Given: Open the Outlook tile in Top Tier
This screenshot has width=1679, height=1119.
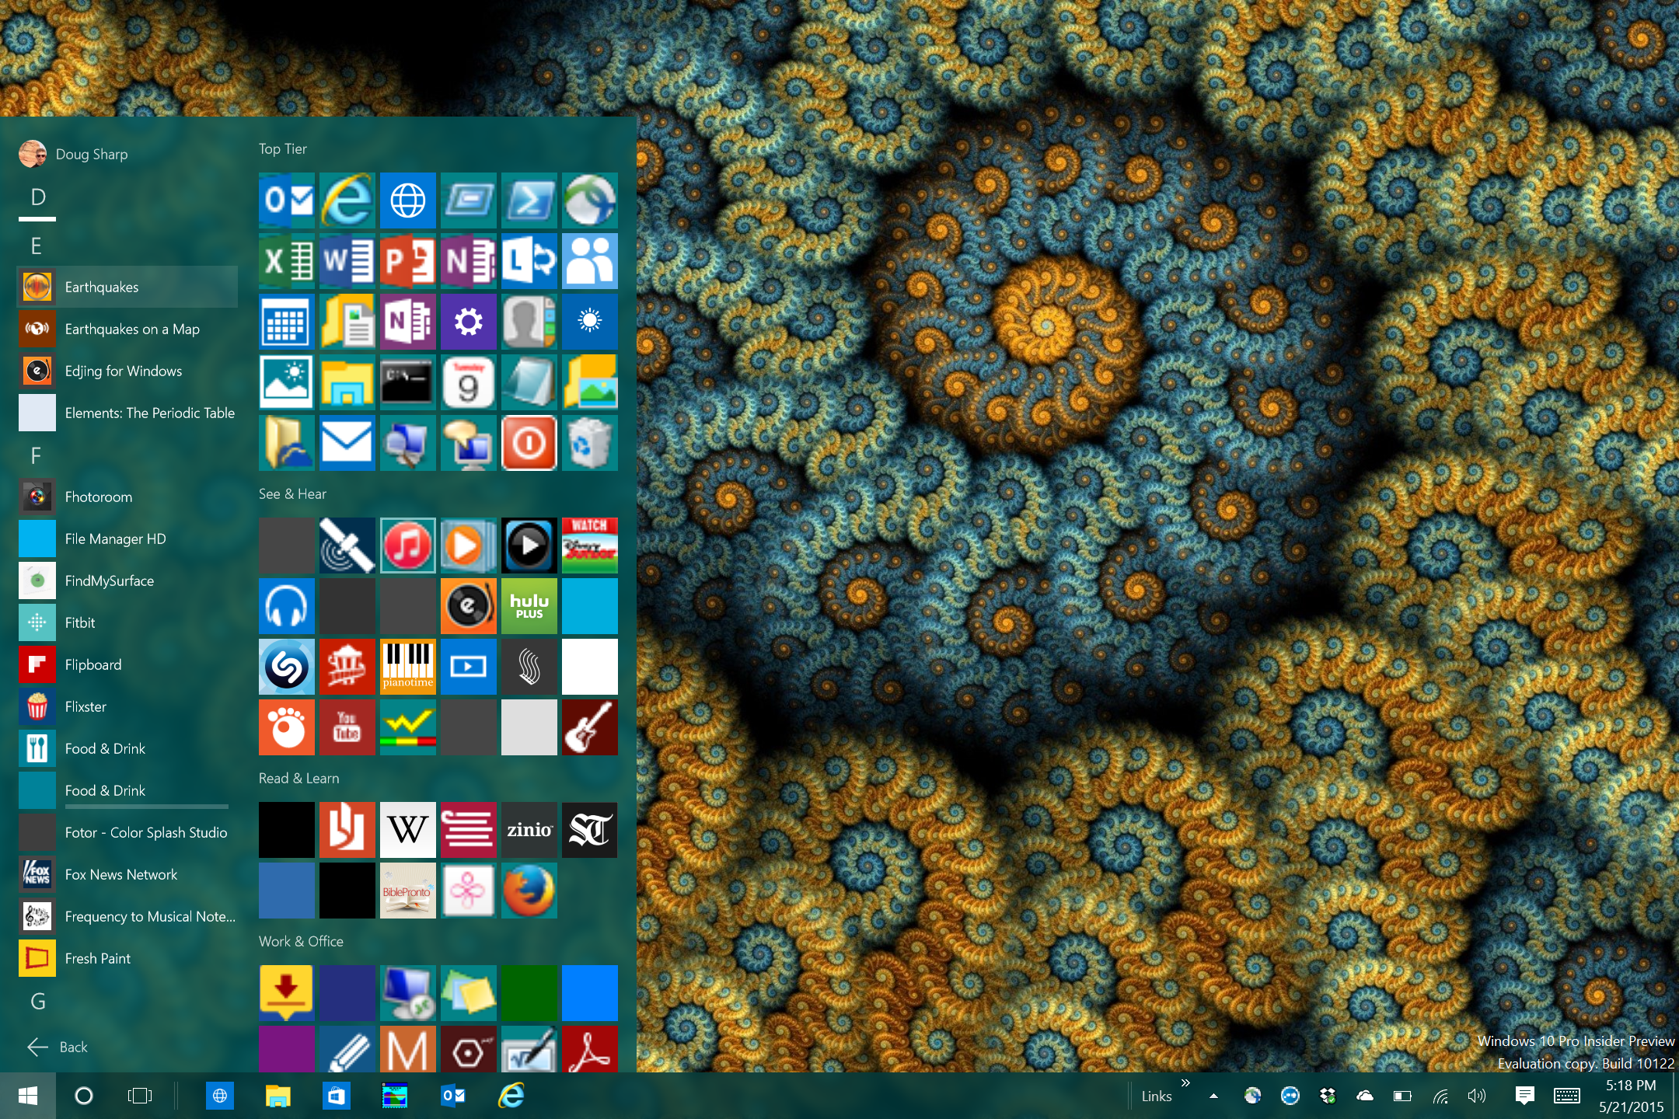Looking at the screenshot, I should click(287, 200).
